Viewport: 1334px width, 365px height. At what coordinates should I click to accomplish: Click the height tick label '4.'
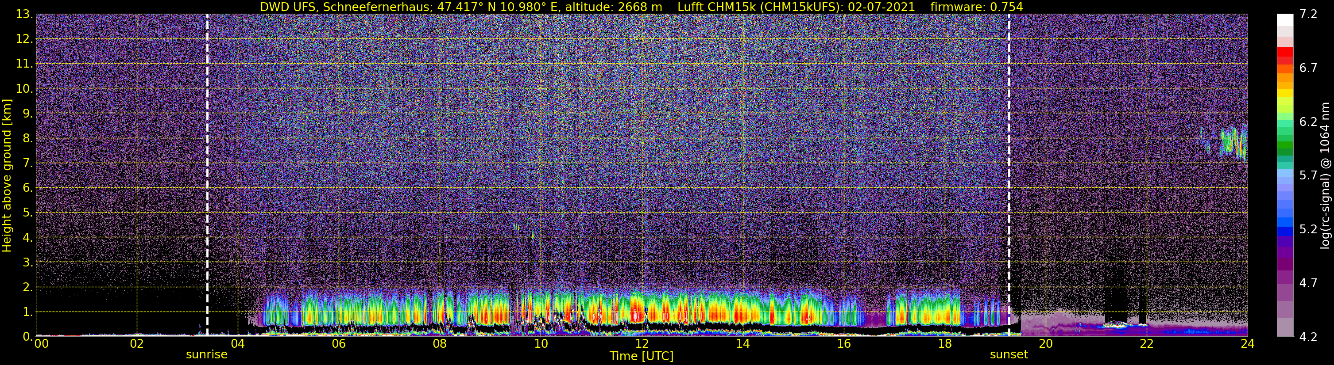[27, 237]
